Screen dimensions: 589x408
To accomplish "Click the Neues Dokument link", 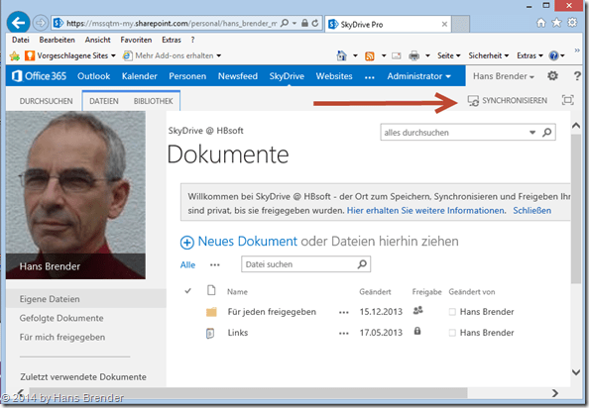I will 247,241.
